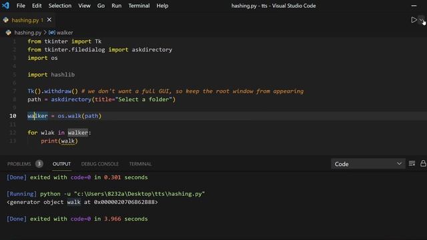Switch to the Terminal panel tab

coord(140,164)
